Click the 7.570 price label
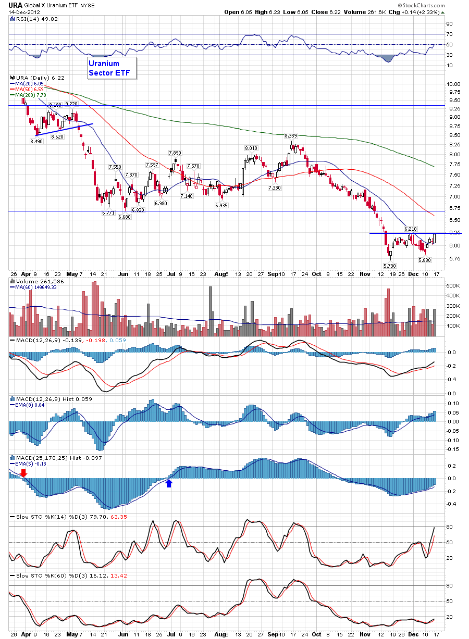 point(193,166)
